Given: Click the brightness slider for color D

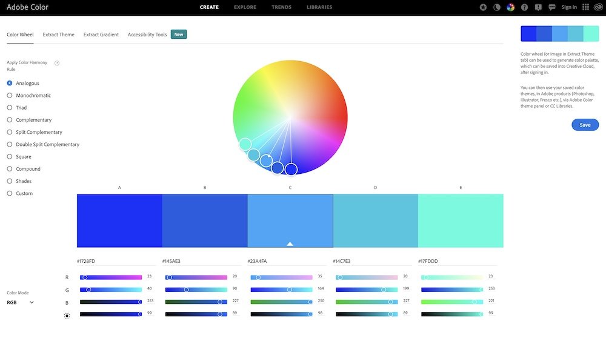Looking at the screenshot, I should [367, 314].
